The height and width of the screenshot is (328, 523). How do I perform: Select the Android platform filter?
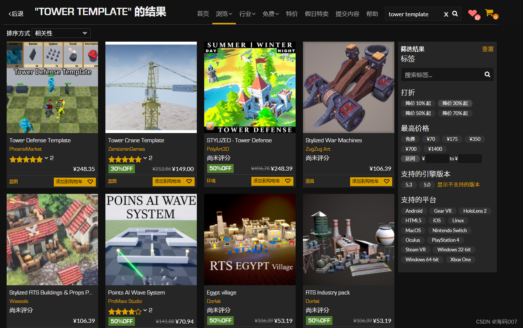414,211
